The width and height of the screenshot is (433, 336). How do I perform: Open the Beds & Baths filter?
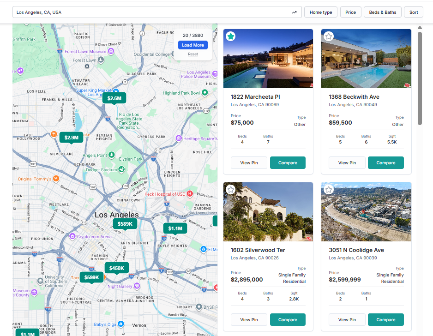pyautogui.click(x=383, y=12)
